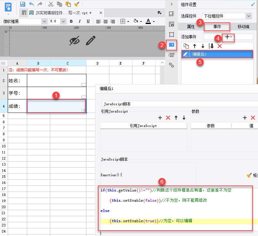The width and height of the screenshot is (258, 236).
Task: Click row 10 header
Action: coord(4,146)
